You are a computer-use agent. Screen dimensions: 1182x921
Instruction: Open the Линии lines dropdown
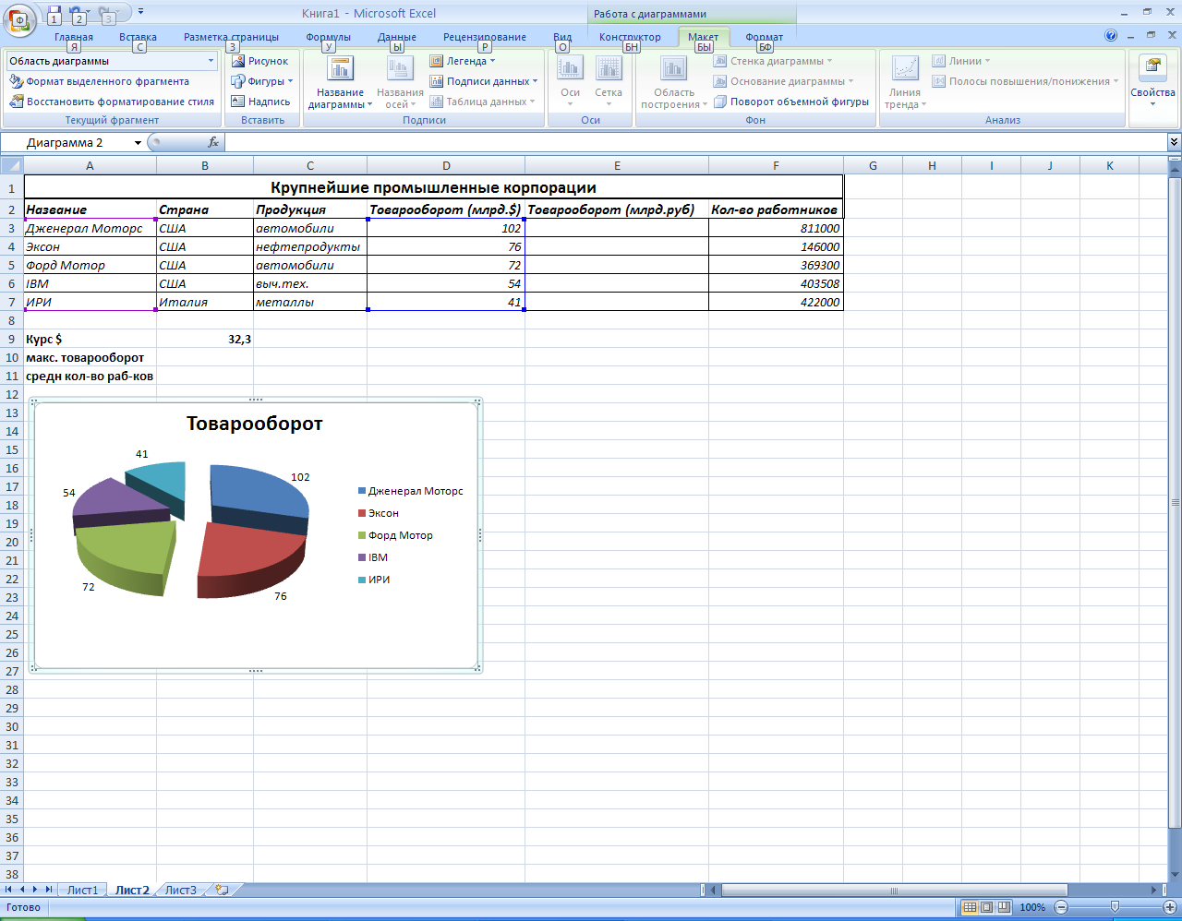960,61
